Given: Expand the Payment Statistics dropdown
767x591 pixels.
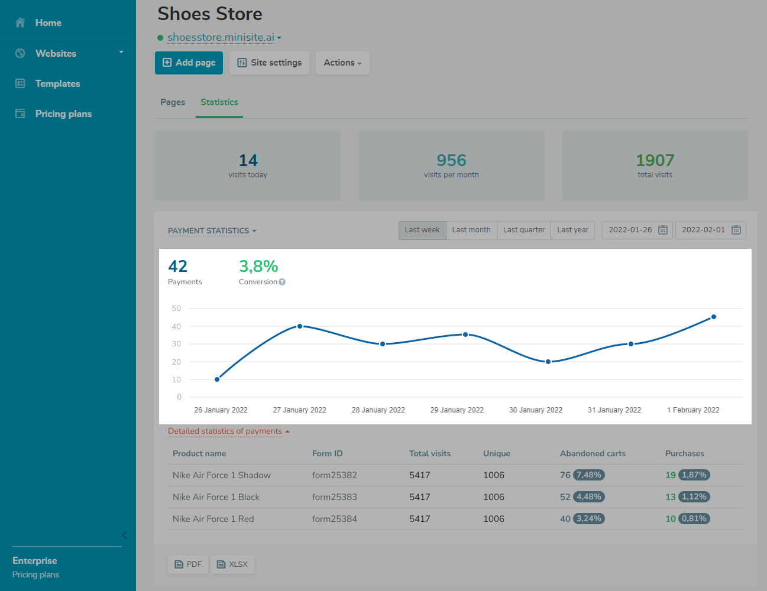Looking at the screenshot, I should pyautogui.click(x=212, y=230).
